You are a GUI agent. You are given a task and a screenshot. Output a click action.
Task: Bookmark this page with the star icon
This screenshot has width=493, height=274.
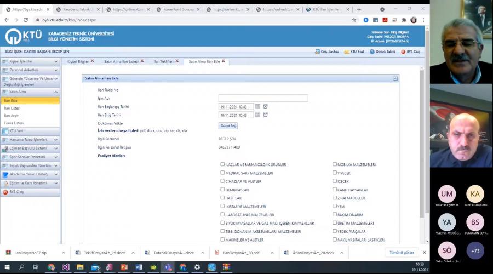tap(355, 20)
